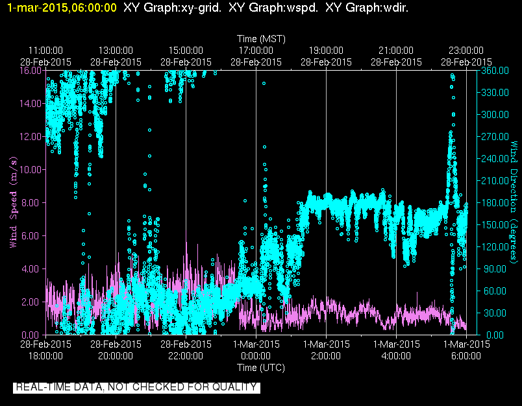Click the 4:00:00 UTC bottom axis label
The width and height of the screenshot is (522, 406).
point(396,356)
